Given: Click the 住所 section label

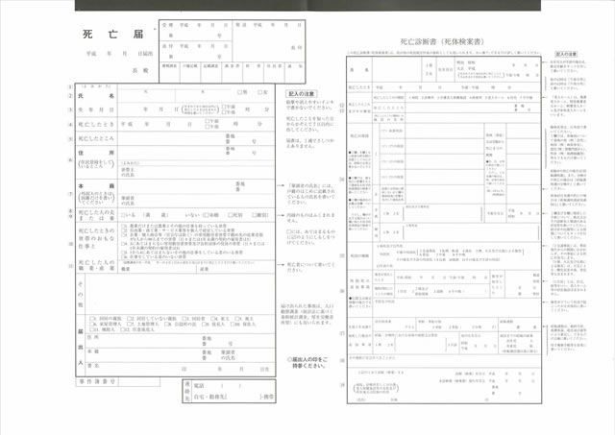Looking at the screenshot, I should click(x=96, y=153).
